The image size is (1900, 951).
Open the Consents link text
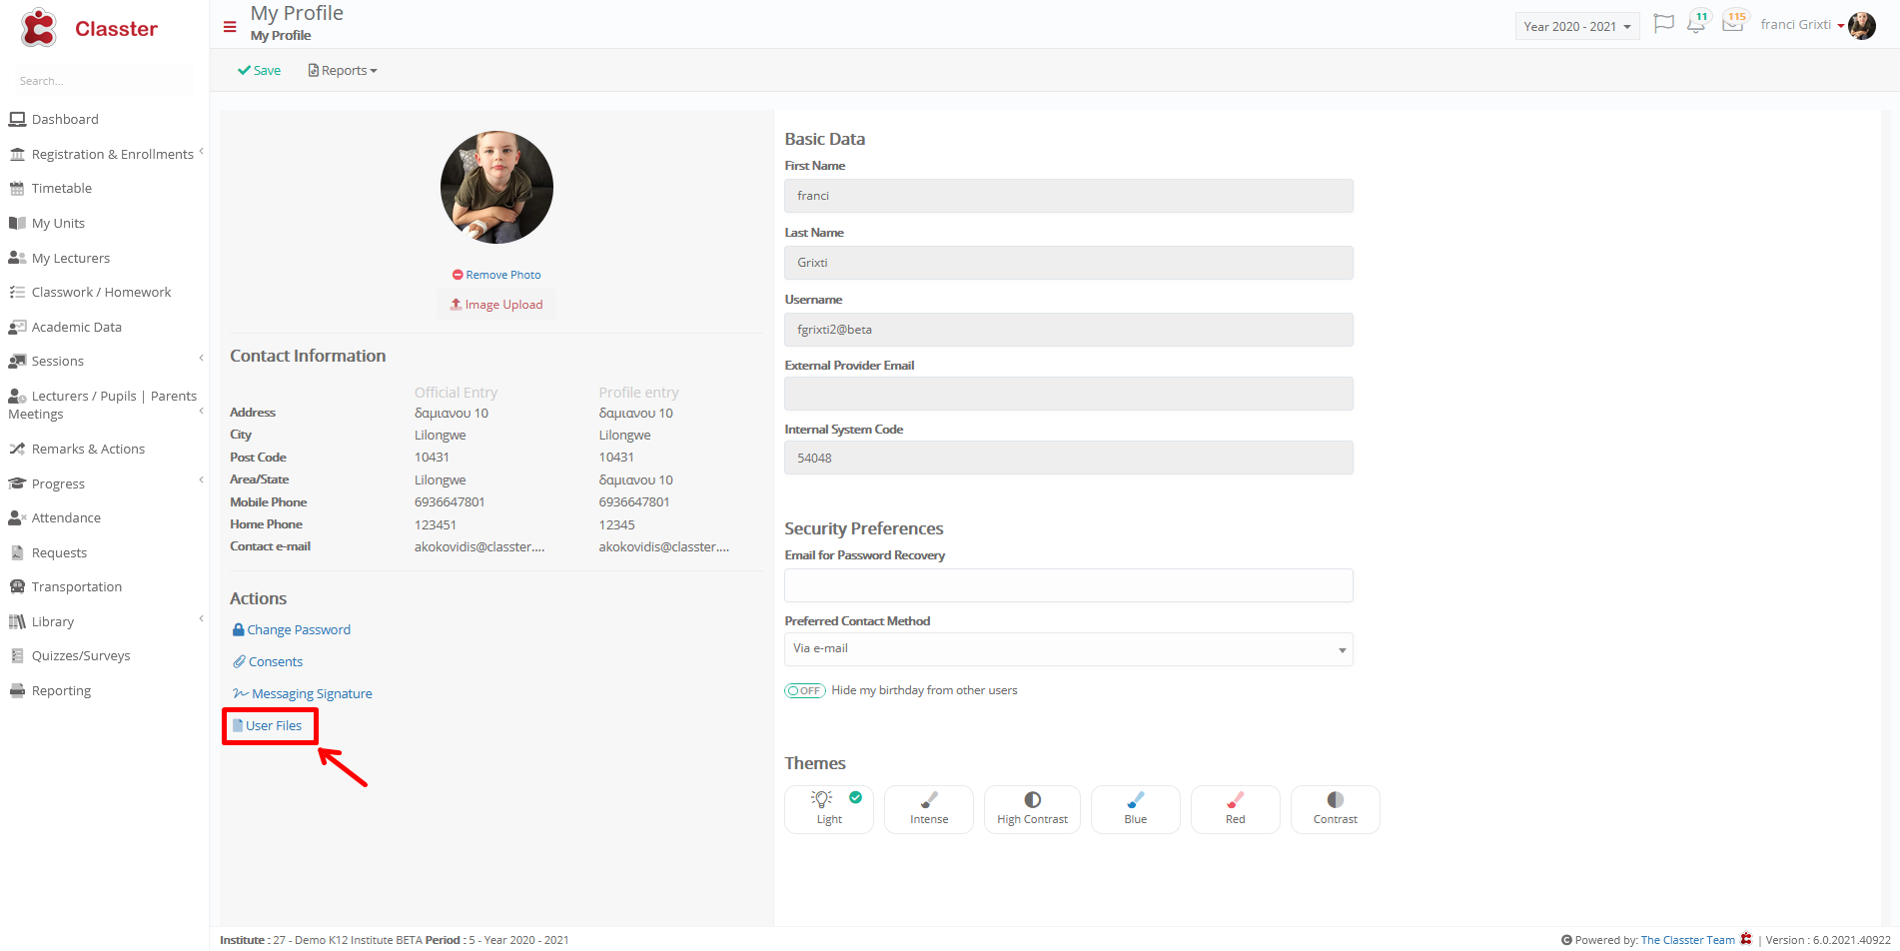click(x=276, y=661)
